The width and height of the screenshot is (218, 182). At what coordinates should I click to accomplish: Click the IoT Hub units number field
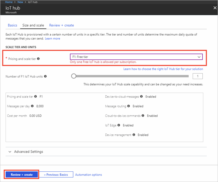198,76
